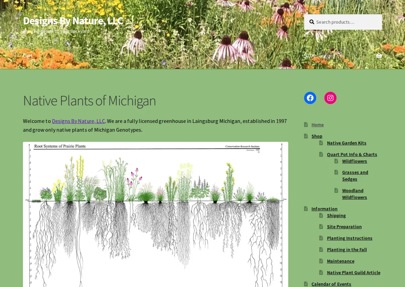Click the page icon beside Shop

306,136
